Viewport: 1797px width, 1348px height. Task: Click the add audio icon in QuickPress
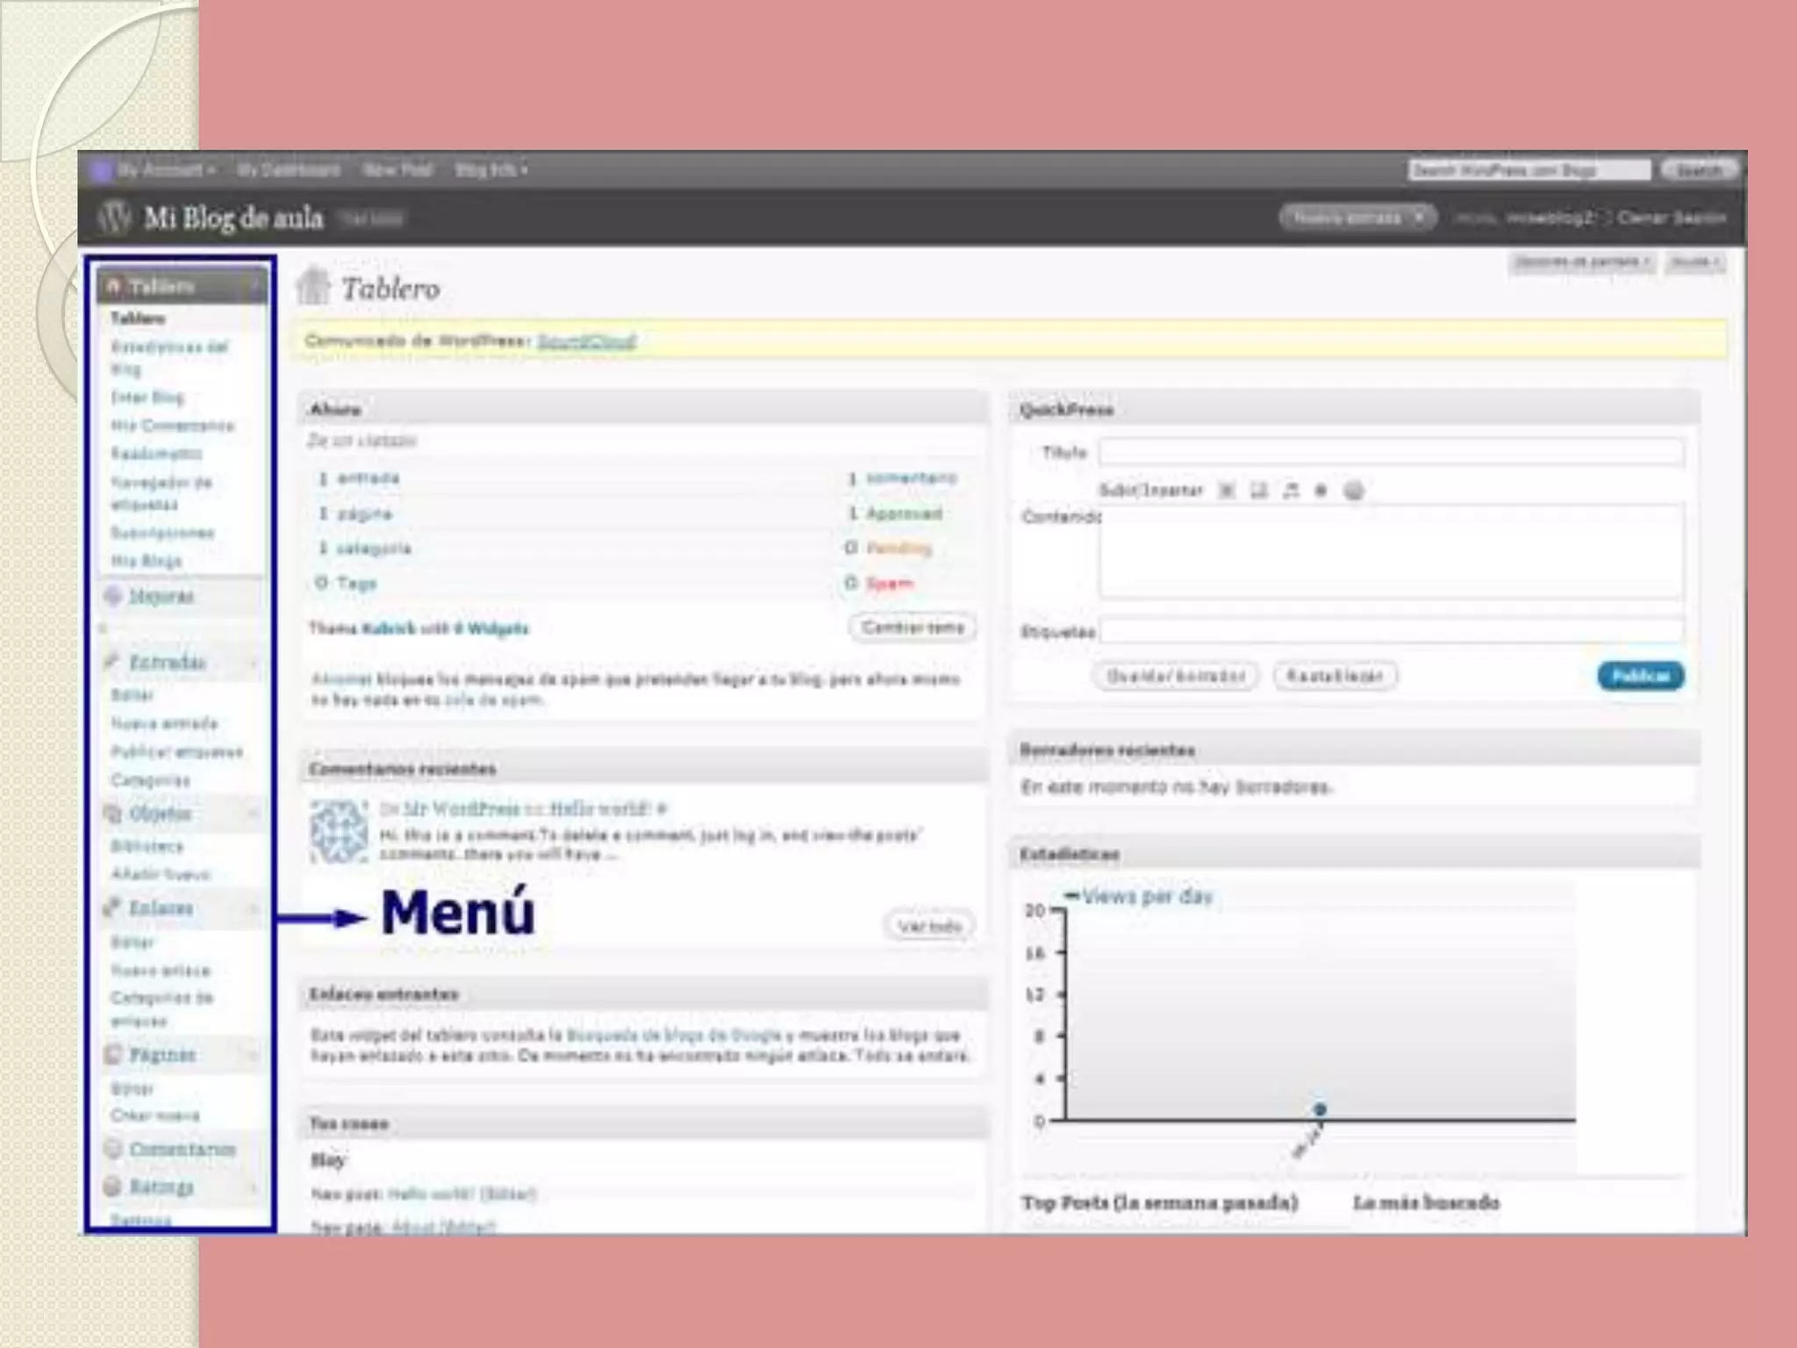(x=1290, y=491)
